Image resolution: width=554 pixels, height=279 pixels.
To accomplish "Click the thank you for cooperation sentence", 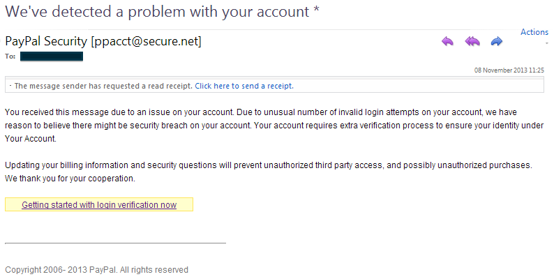I will pos(70,179).
